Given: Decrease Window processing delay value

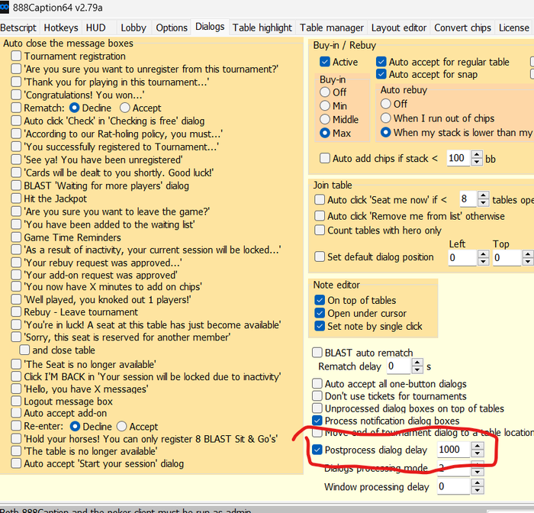Looking at the screenshot, I should pos(478,490).
